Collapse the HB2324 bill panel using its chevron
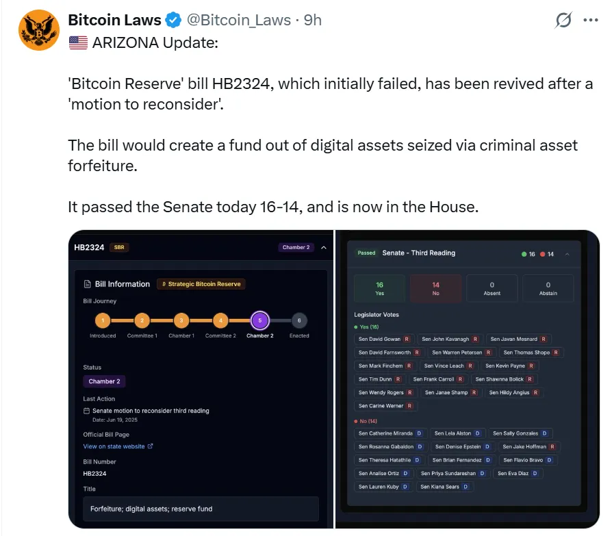The width and height of the screenshot is (612, 536). [323, 247]
